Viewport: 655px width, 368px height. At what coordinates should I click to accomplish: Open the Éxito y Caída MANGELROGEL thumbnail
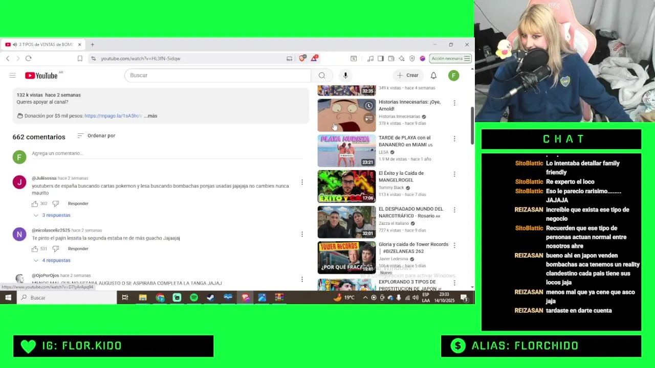pos(346,187)
